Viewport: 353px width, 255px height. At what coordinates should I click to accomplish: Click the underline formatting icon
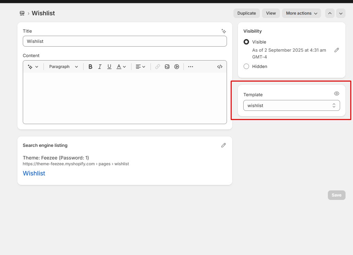click(x=109, y=67)
